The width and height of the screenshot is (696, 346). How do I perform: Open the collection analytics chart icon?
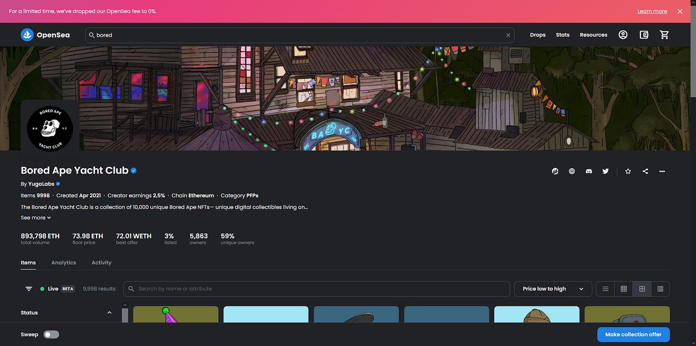555,171
